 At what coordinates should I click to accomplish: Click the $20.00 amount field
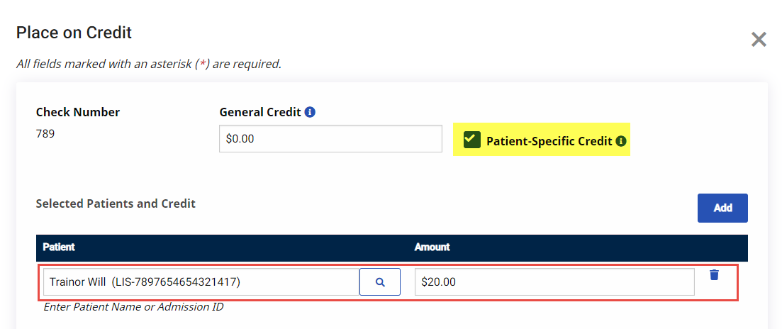[x=554, y=282]
